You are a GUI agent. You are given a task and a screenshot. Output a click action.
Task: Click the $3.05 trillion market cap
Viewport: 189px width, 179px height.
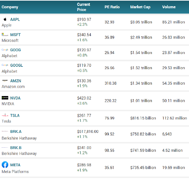click(141, 22)
